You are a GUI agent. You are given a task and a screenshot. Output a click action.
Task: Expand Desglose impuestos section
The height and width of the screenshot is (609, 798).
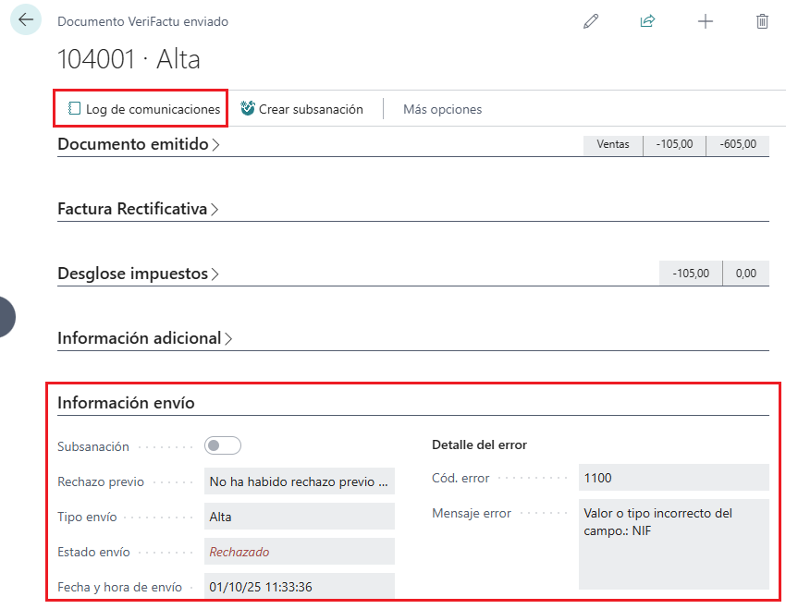click(x=139, y=274)
